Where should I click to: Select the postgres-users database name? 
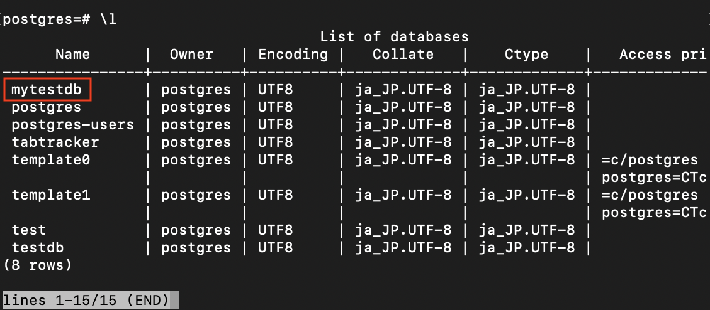[x=73, y=124]
